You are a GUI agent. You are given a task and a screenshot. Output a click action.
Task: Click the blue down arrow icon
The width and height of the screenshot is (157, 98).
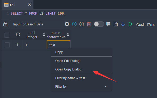click(x=123, y=24)
